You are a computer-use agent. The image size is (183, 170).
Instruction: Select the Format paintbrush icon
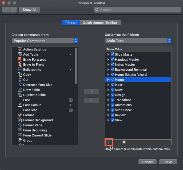click(20, 115)
